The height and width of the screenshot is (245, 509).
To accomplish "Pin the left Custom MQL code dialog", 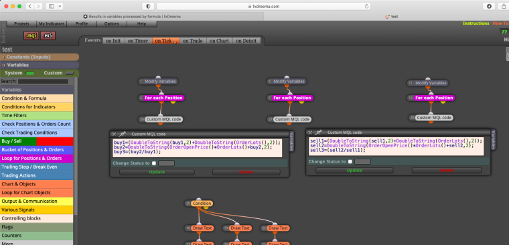I will [123, 134].
